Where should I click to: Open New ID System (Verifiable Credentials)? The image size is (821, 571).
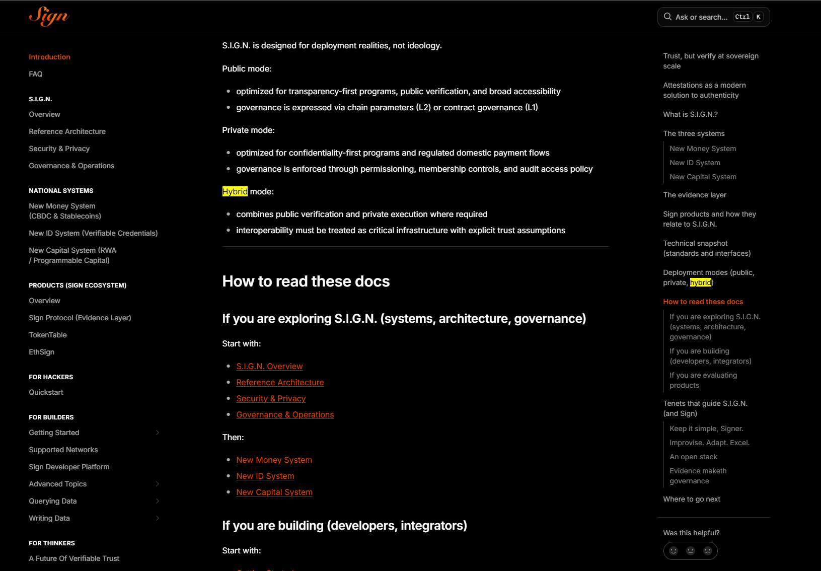(x=93, y=233)
